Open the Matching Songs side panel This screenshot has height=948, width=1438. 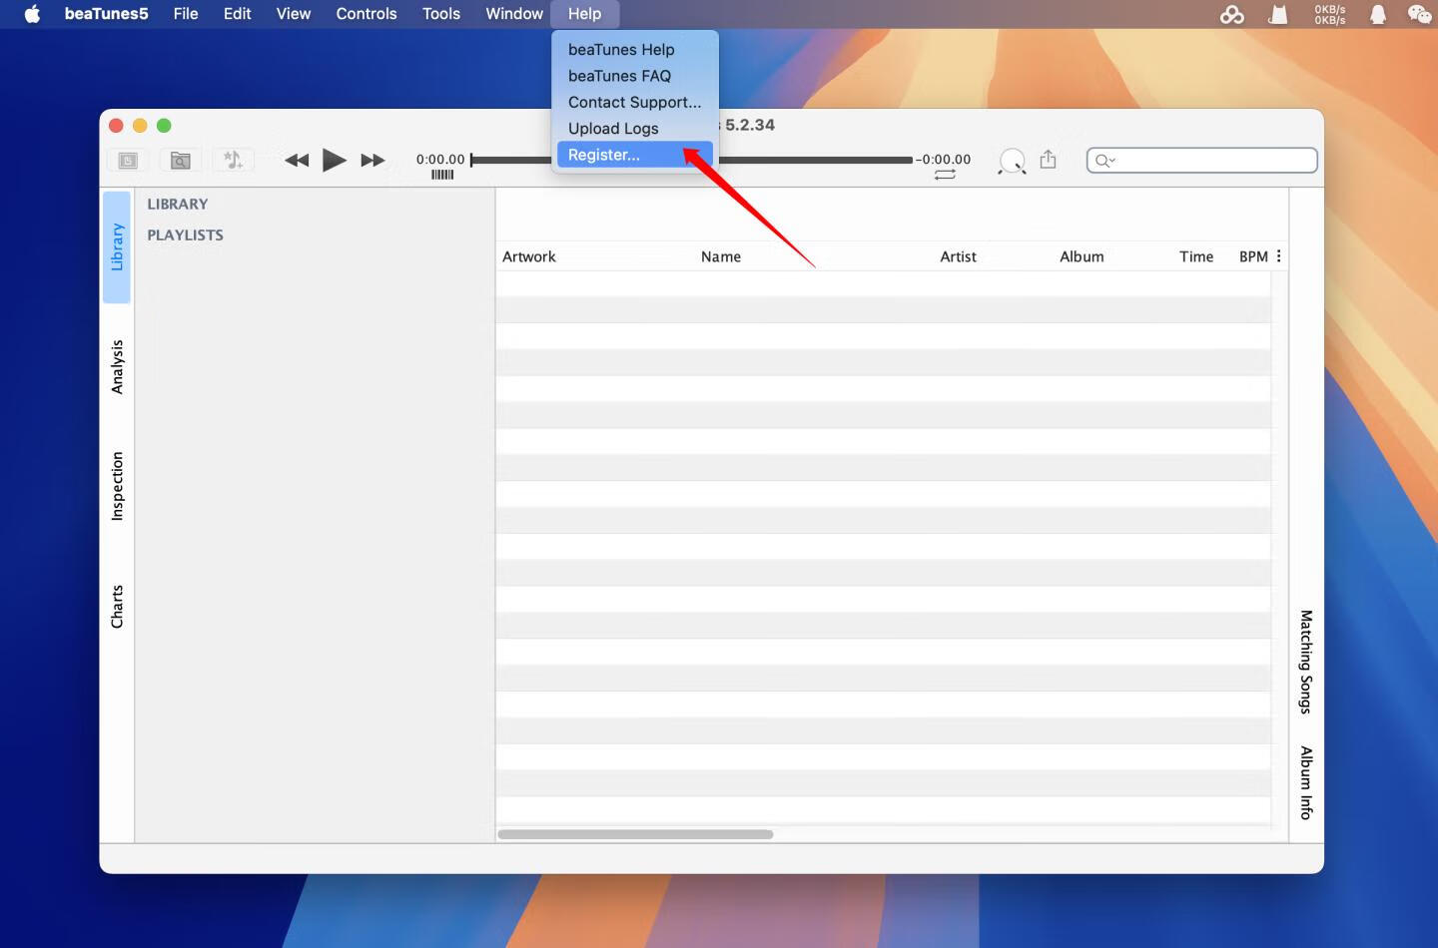coord(1305,662)
